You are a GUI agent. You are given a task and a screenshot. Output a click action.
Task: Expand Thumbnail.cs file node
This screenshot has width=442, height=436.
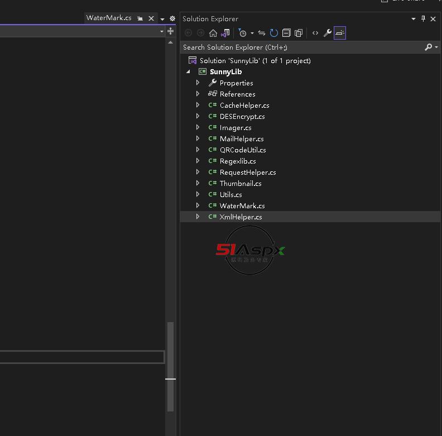pyautogui.click(x=198, y=183)
